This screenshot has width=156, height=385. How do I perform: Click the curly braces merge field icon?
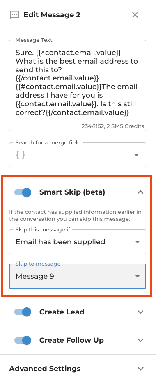(x=21, y=155)
